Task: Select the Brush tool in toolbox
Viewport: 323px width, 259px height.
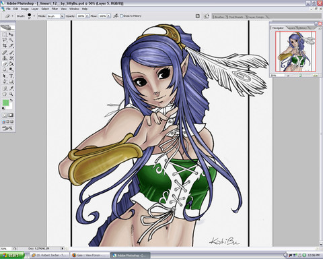Action: tap(11, 53)
